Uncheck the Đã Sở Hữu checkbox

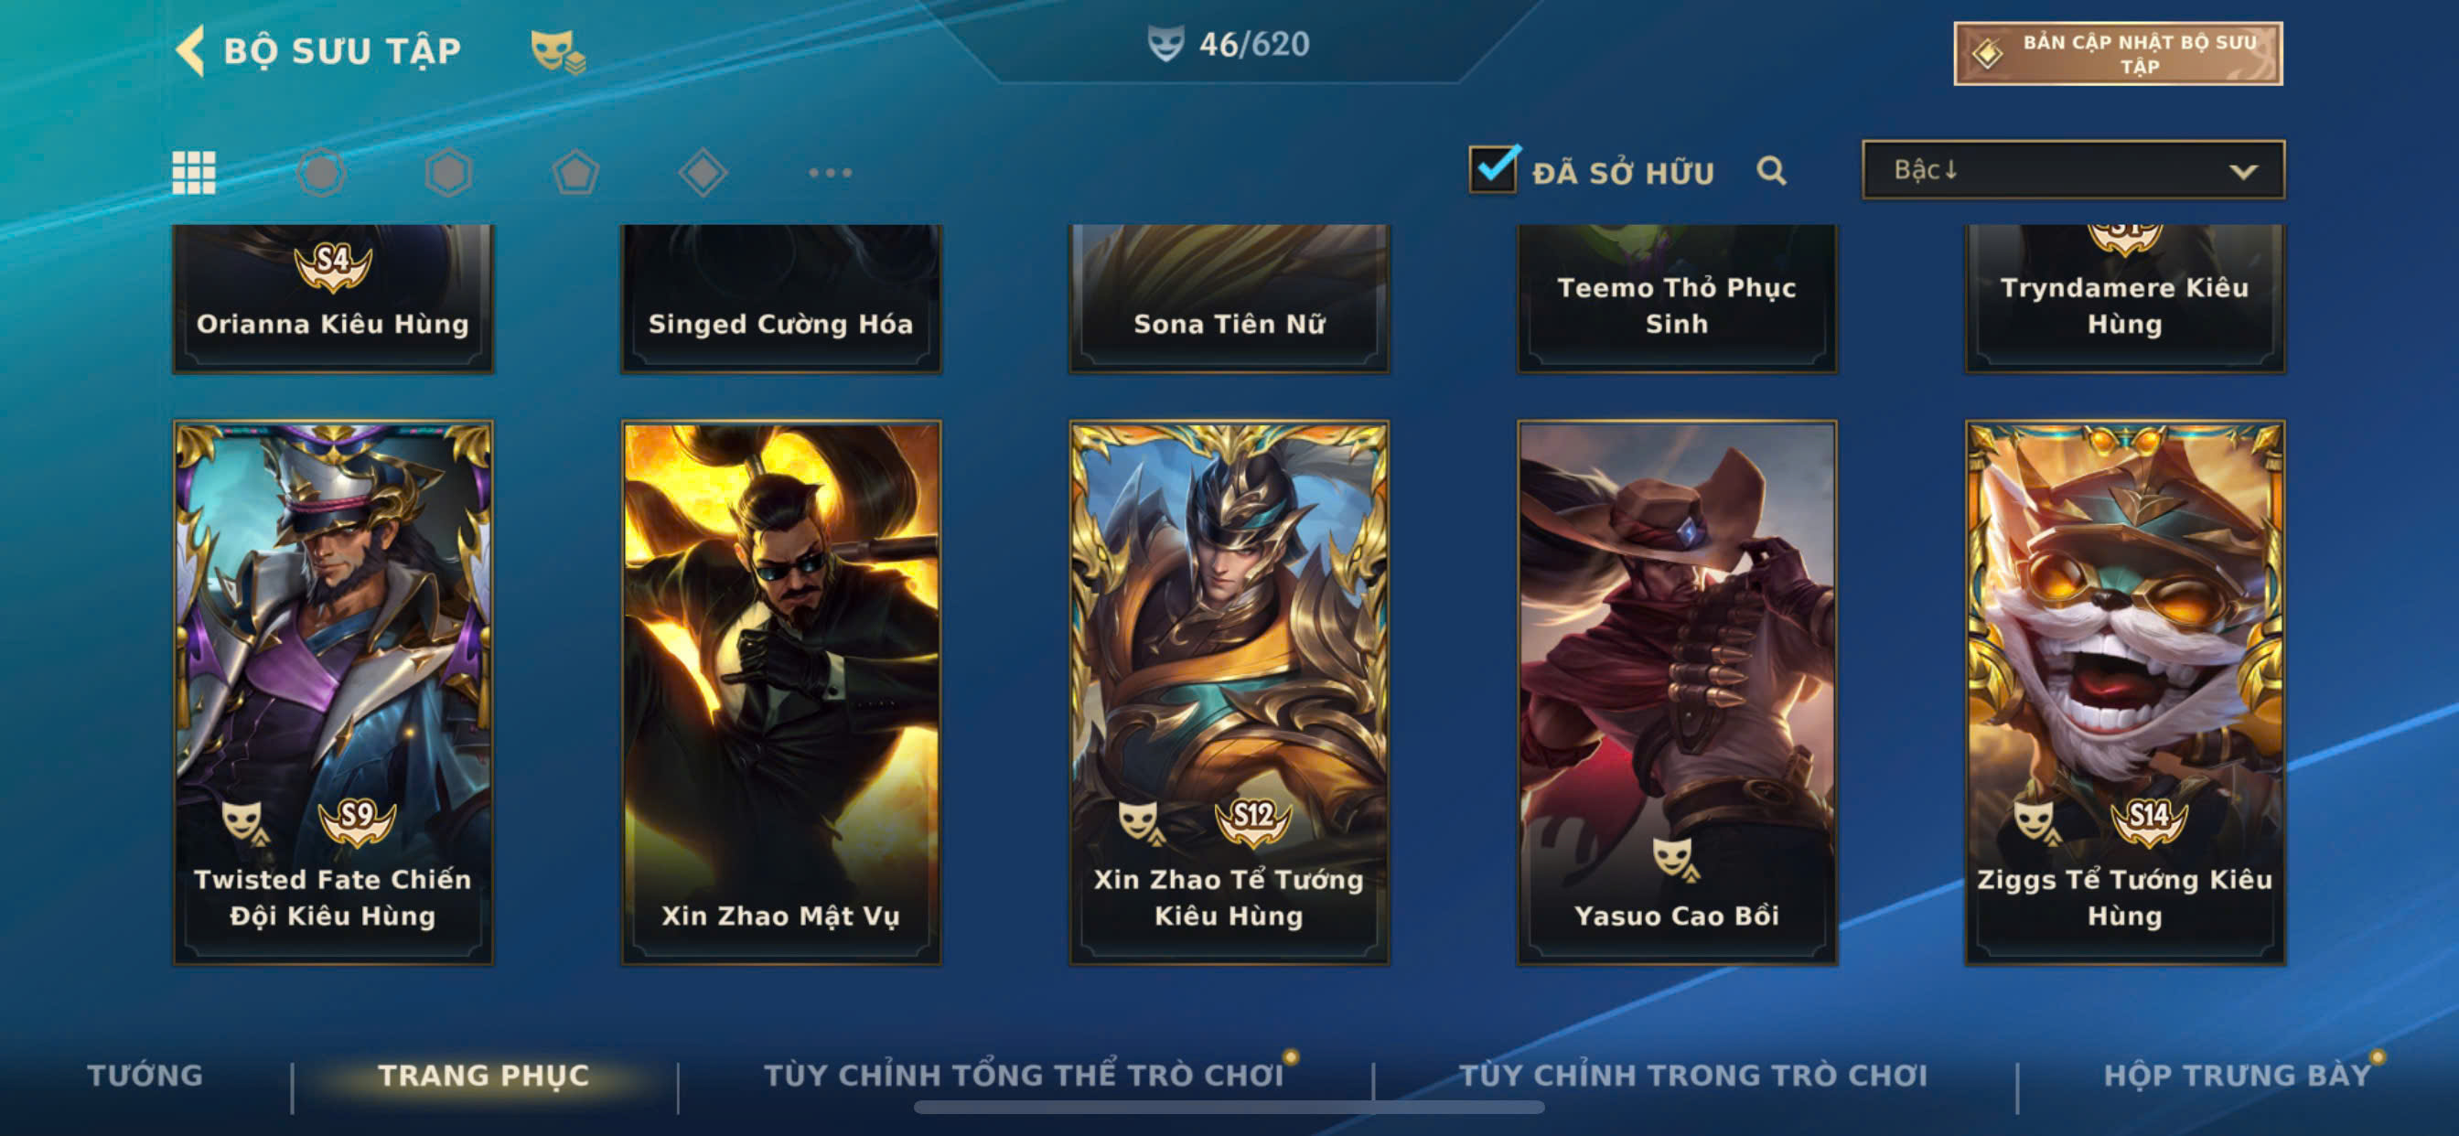tap(1493, 169)
